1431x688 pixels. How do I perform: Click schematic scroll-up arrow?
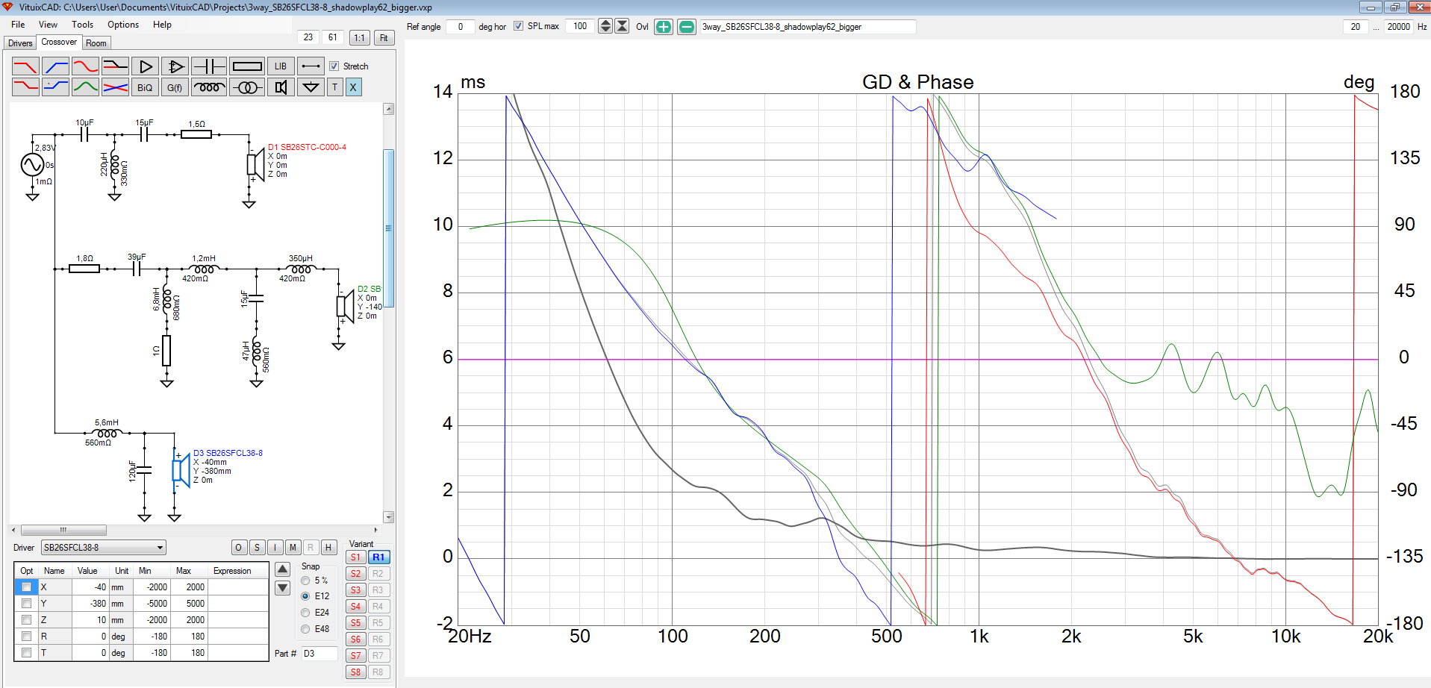click(388, 109)
